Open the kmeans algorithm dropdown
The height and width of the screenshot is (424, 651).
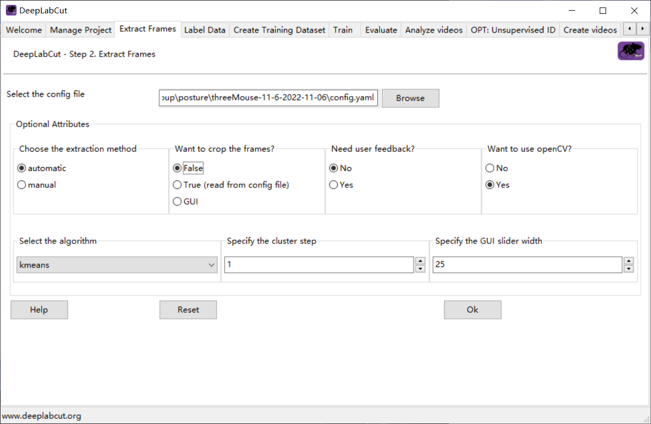pyautogui.click(x=117, y=265)
